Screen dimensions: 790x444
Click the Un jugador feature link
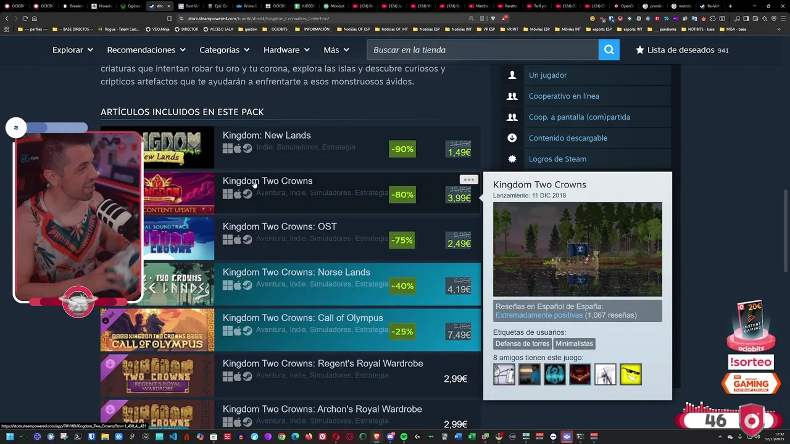(547, 75)
